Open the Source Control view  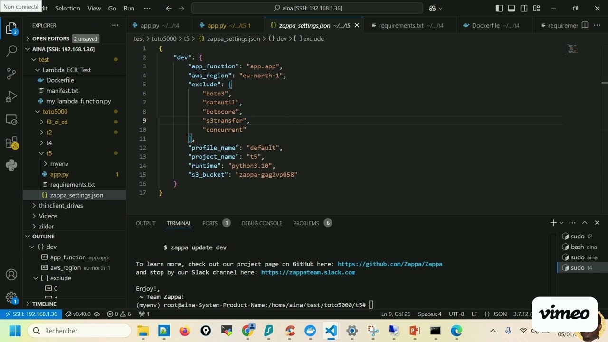coord(11,74)
